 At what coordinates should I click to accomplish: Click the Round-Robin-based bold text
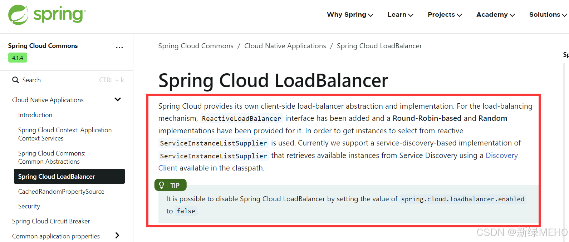pyautogui.click(x=427, y=118)
